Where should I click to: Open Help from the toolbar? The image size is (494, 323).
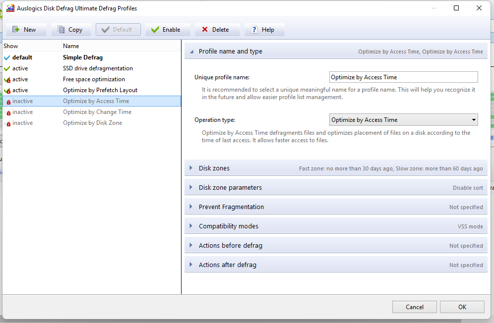coord(264,30)
